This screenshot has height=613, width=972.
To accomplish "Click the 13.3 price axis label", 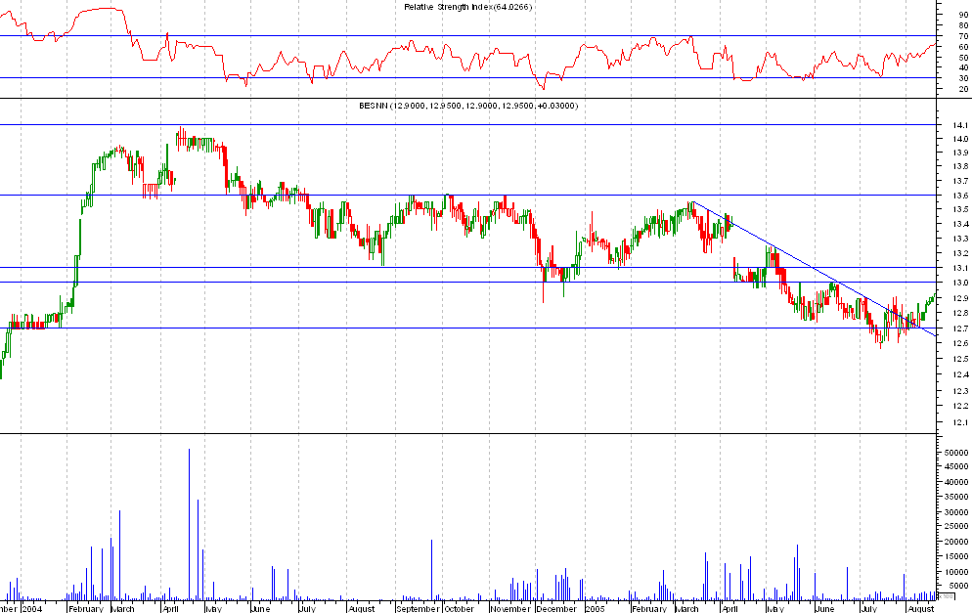I will coord(961,239).
